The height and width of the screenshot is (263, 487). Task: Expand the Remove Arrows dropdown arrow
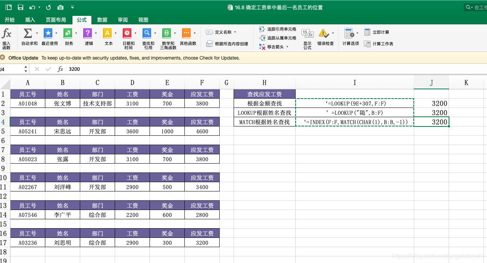pos(287,47)
